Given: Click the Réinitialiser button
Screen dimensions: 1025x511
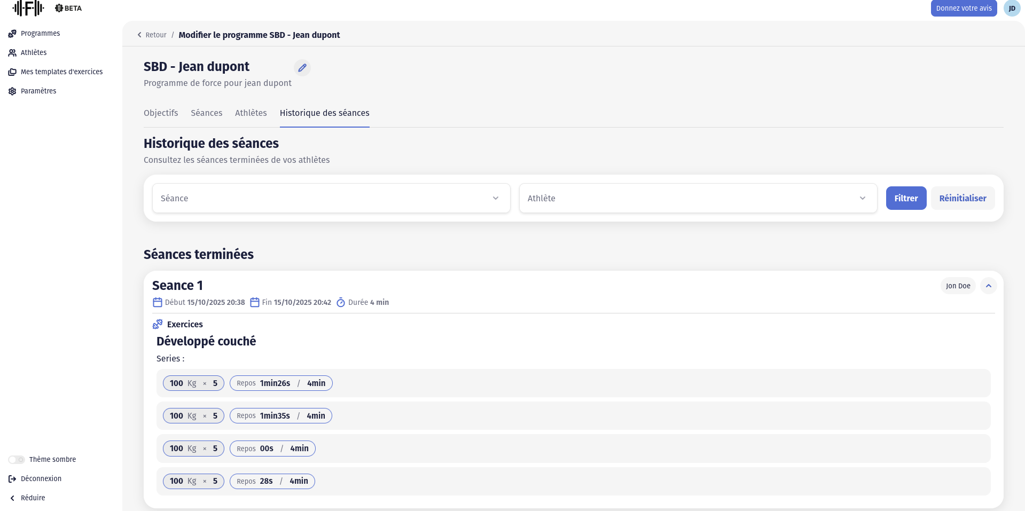Looking at the screenshot, I should 963,198.
